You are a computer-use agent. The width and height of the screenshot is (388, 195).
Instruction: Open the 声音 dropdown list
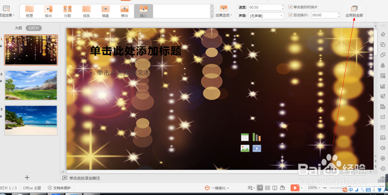point(266,16)
